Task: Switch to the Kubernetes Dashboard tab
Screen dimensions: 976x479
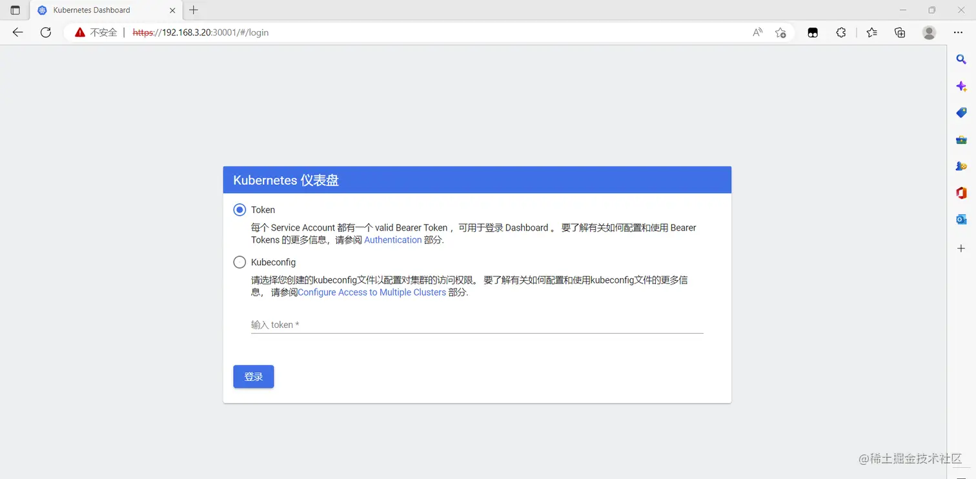Action: click(x=107, y=10)
